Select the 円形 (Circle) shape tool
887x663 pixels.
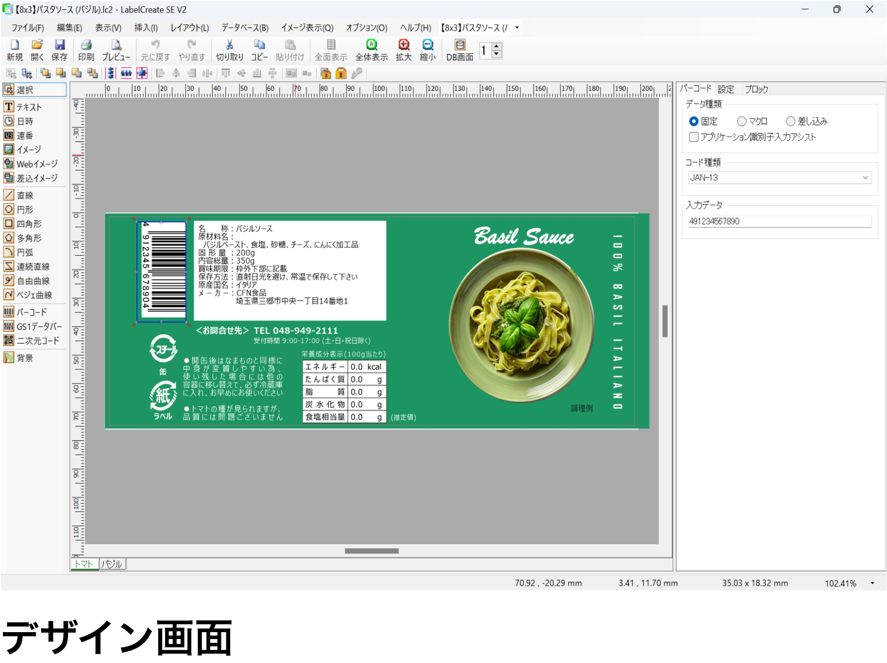[x=24, y=210]
